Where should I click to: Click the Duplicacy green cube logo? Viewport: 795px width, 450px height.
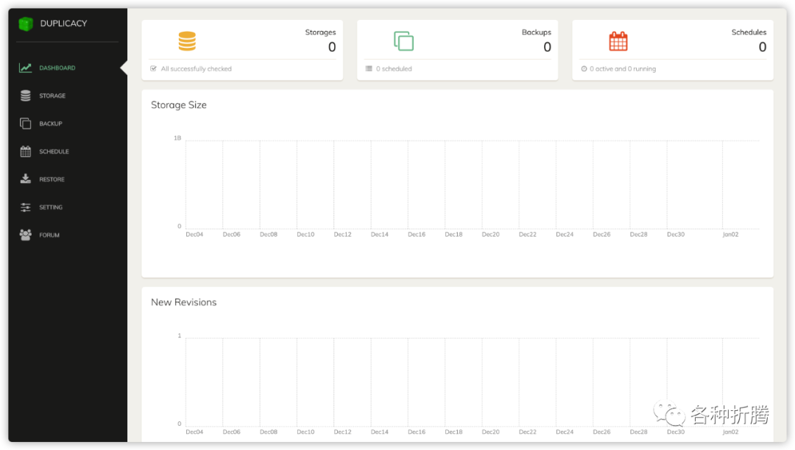click(25, 24)
